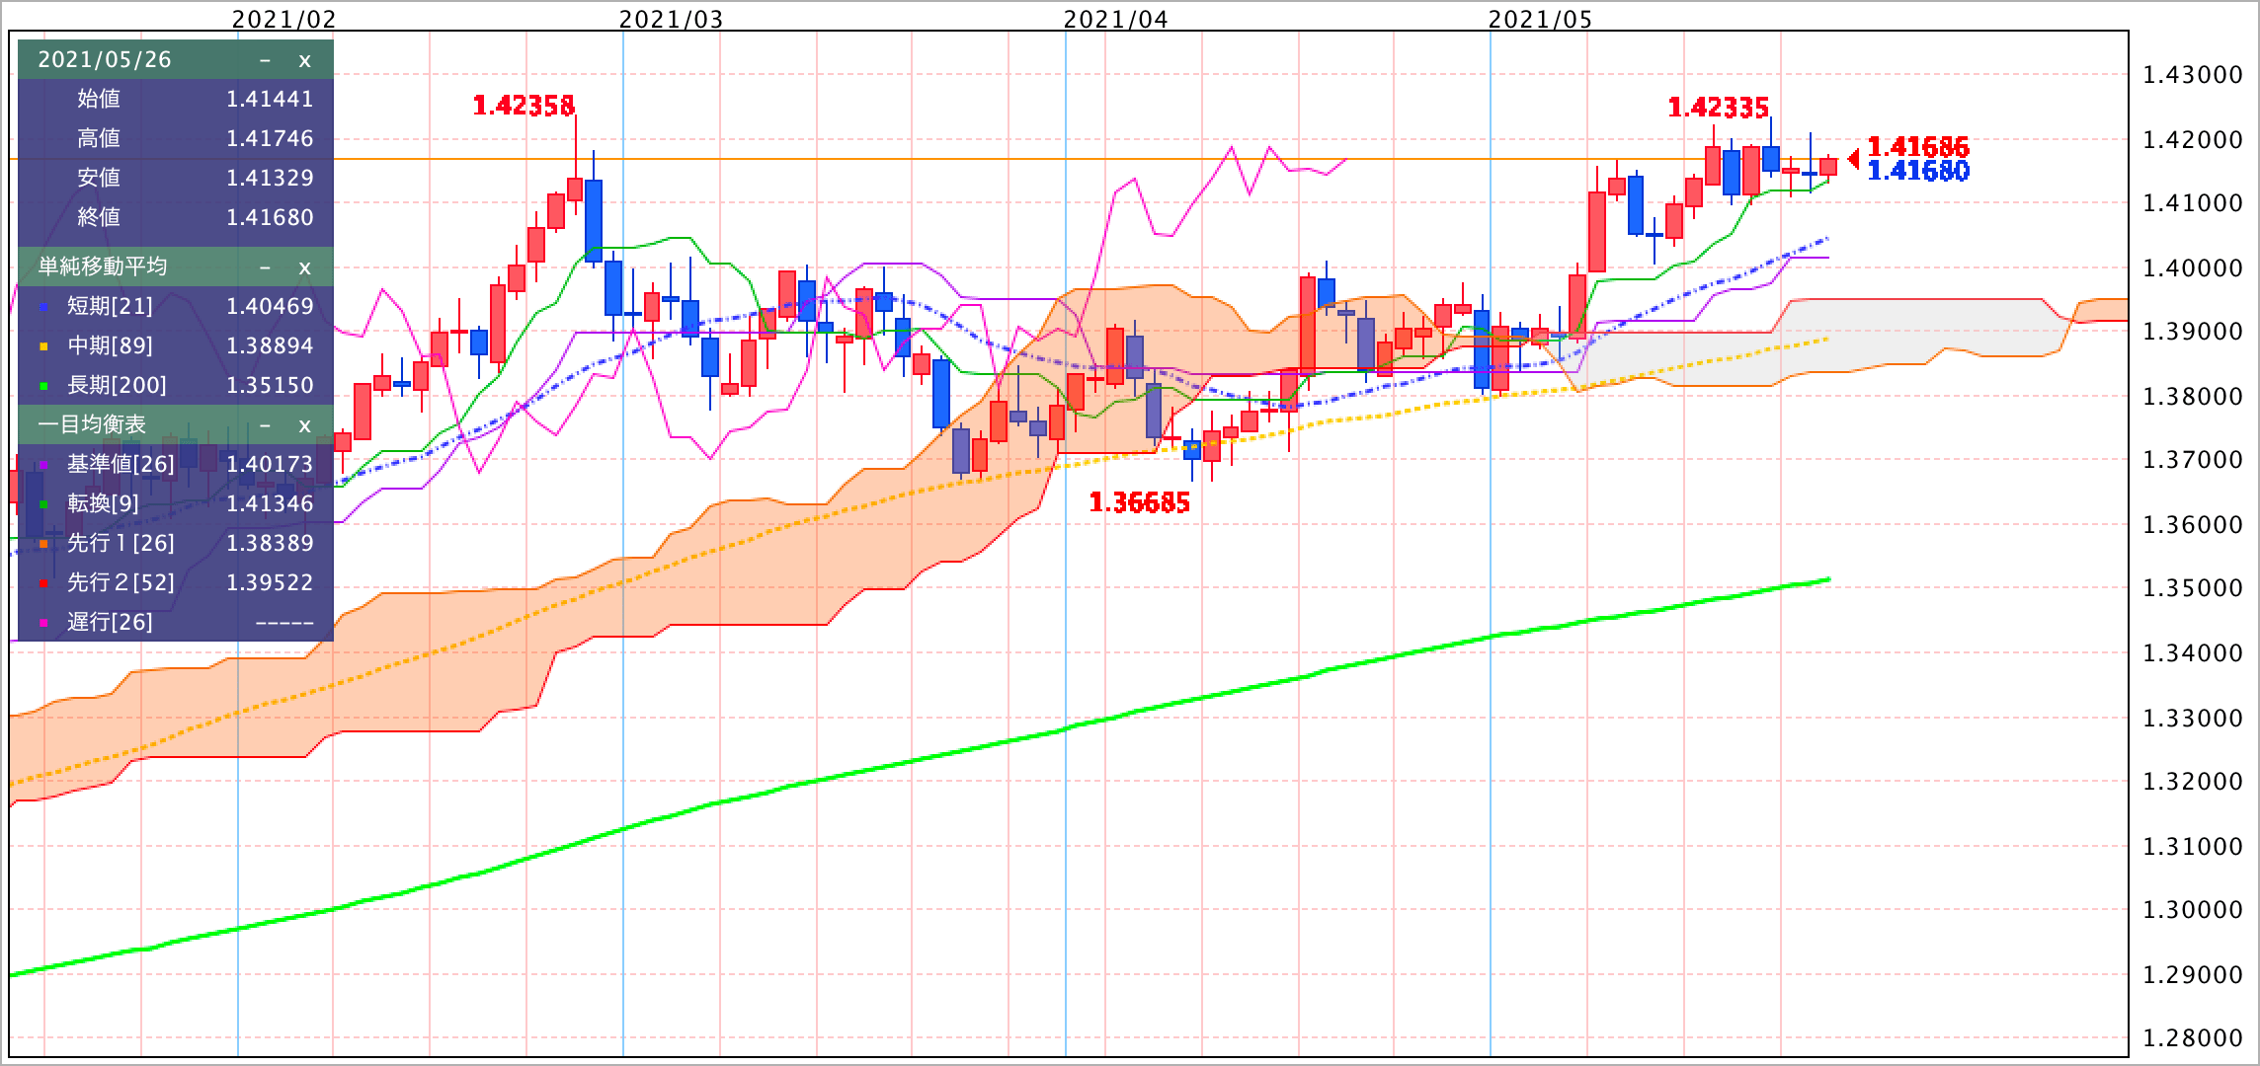This screenshot has width=2260, height=1066.
Task: Click the 転換[9] green color marker
Action: 43,505
